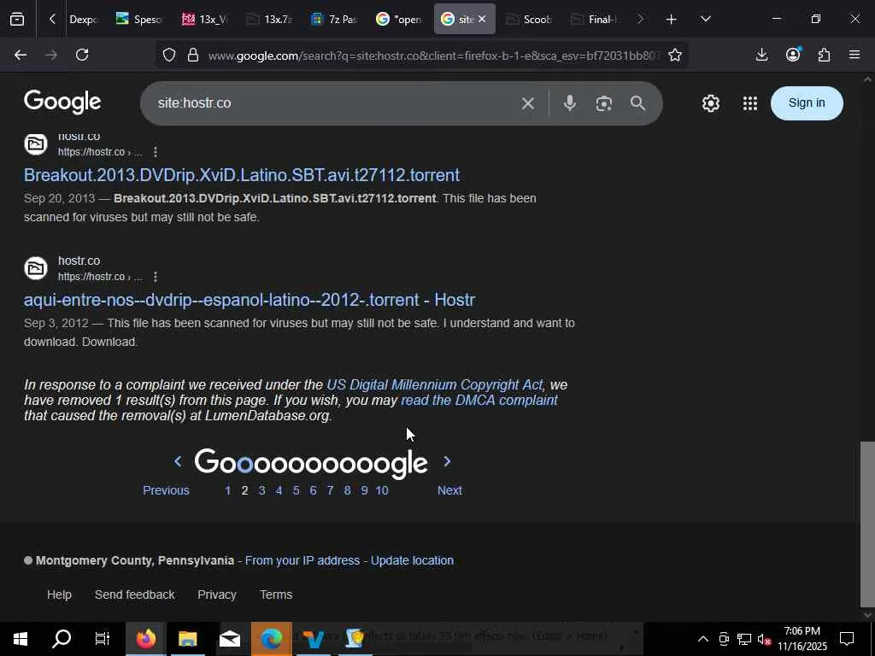This screenshot has height=656, width=875.
Task: Click the Next page link
Action: [x=449, y=490]
